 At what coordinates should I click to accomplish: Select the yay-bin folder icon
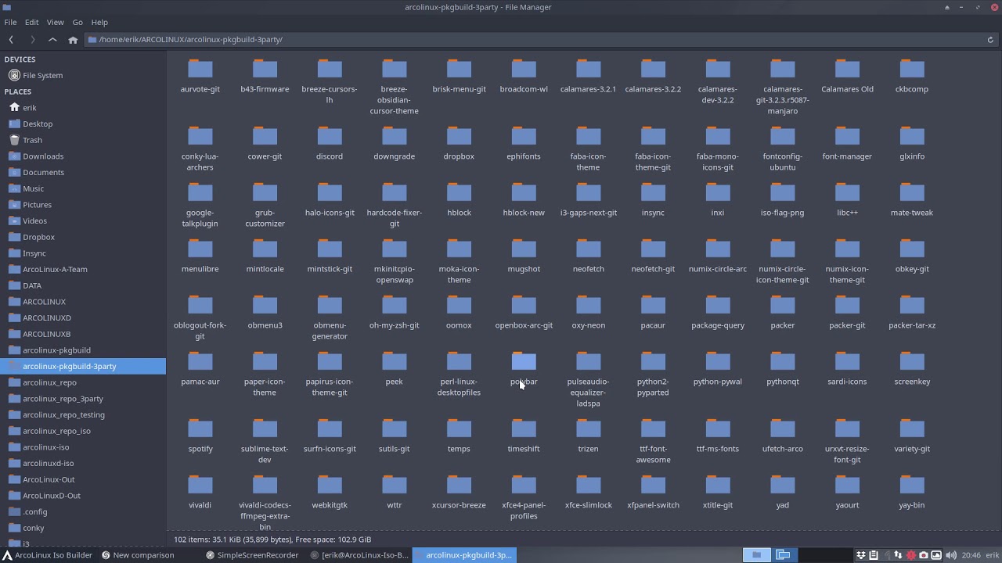click(912, 485)
